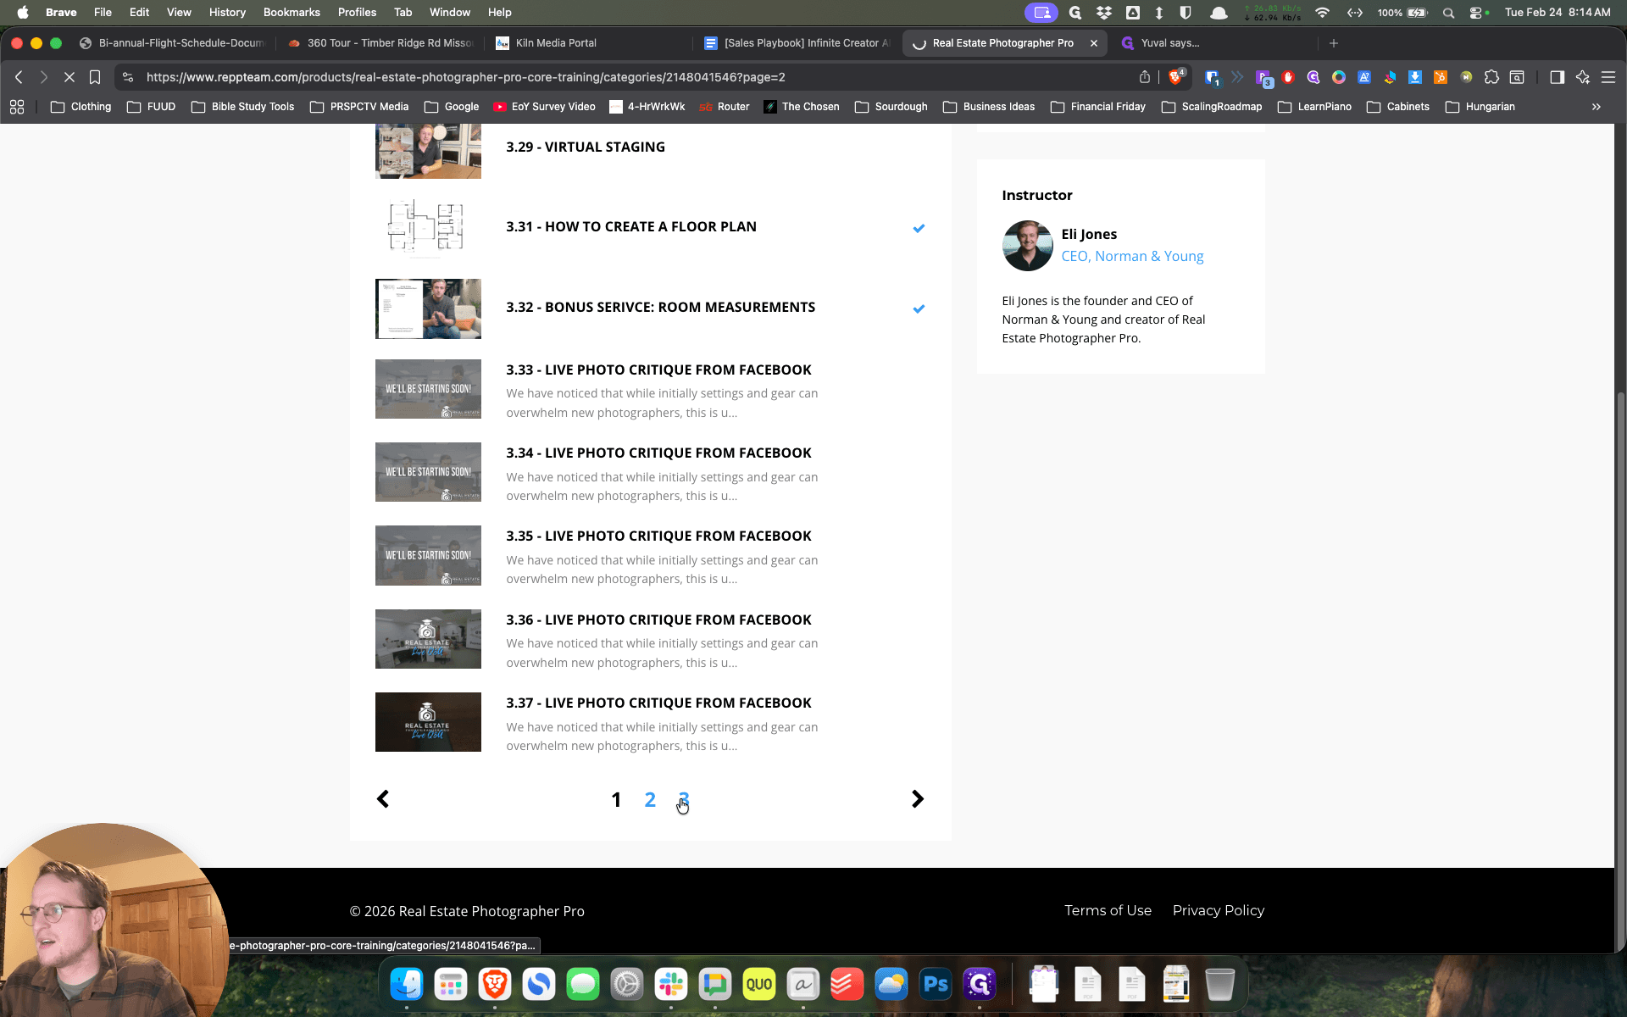Image resolution: width=1627 pixels, height=1017 pixels.
Task: Open the EoY Survey Video bookmark
Action: click(x=544, y=107)
